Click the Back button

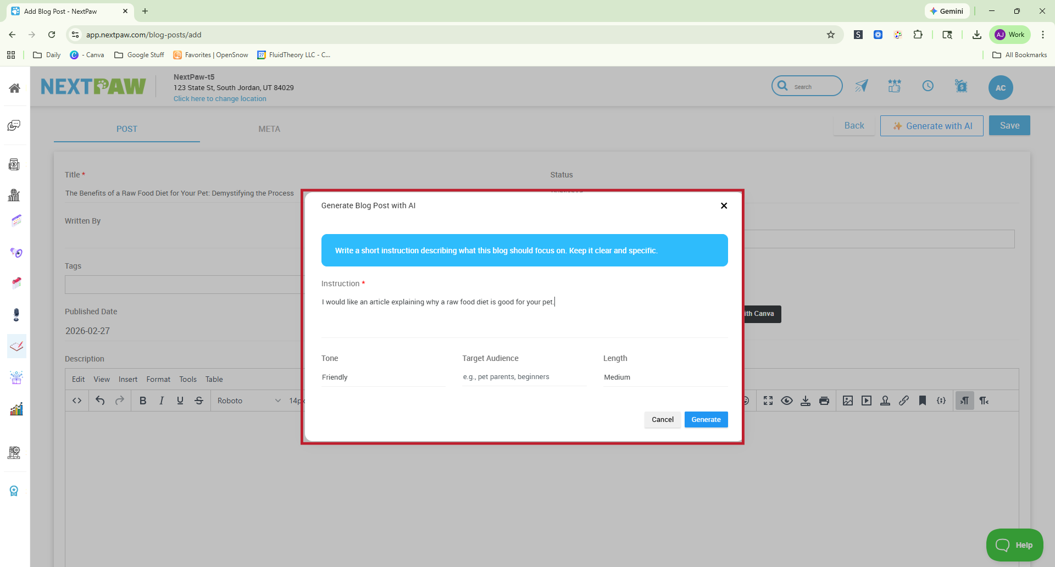[854, 126]
